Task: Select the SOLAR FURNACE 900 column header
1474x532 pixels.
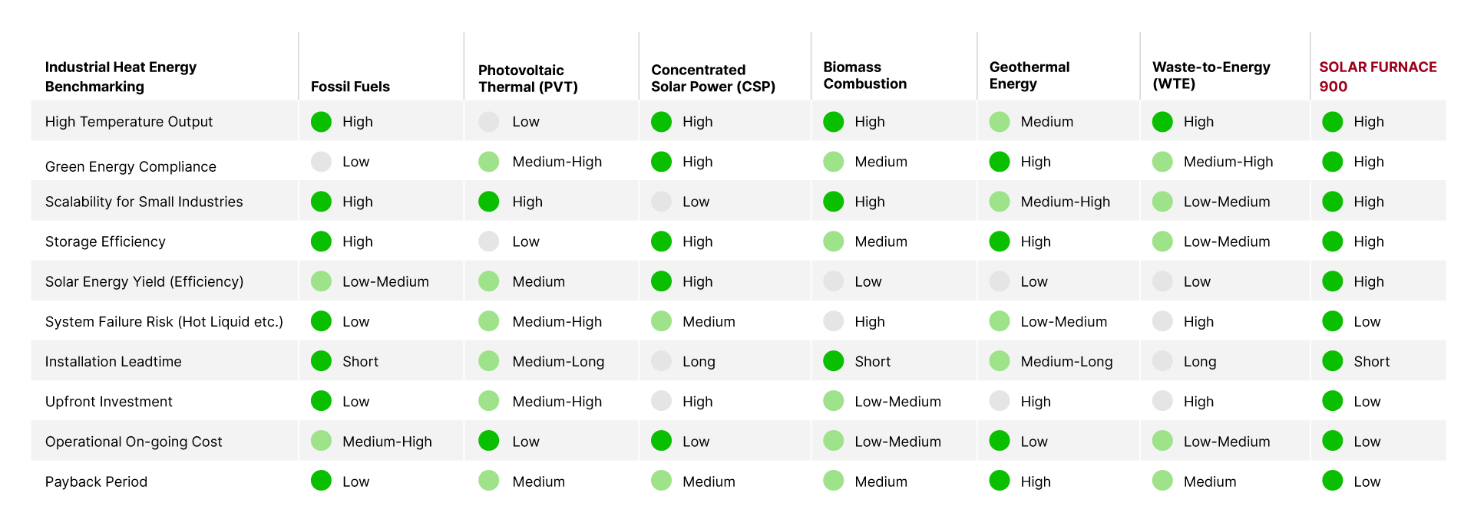Action: pos(1377,77)
